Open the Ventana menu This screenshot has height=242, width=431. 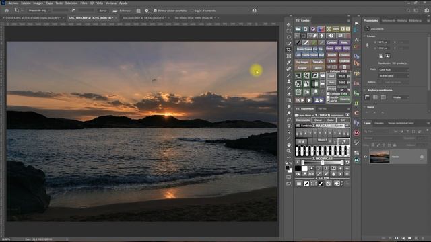pyautogui.click(x=111, y=3)
